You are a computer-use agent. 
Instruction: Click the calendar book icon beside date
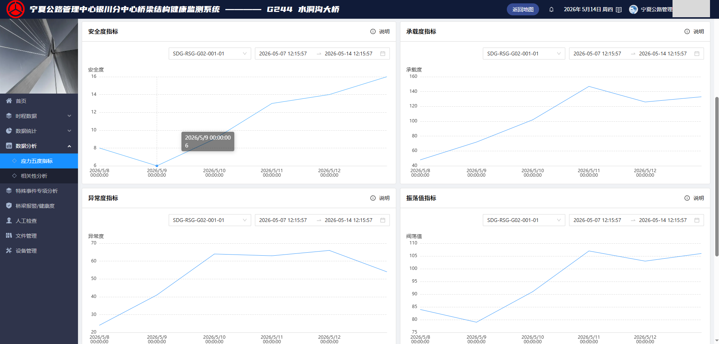[x=619, y=9]
